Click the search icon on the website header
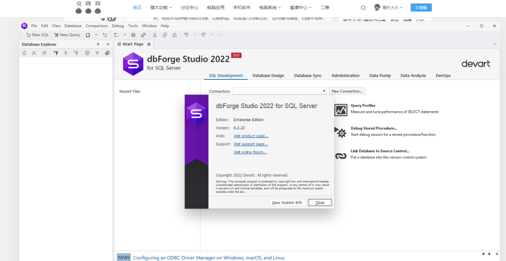 [363, 8]
